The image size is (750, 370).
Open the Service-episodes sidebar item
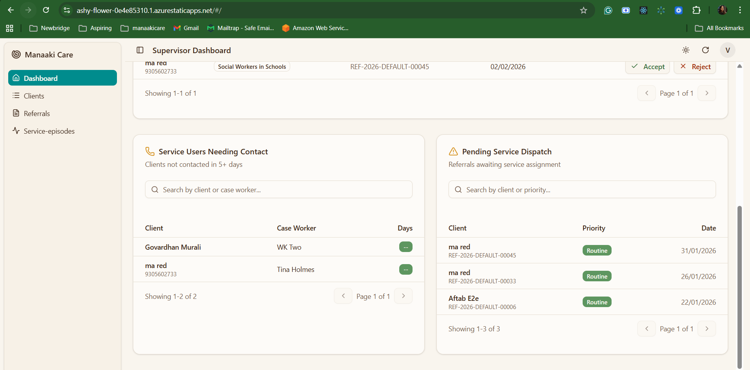(49, 131)
